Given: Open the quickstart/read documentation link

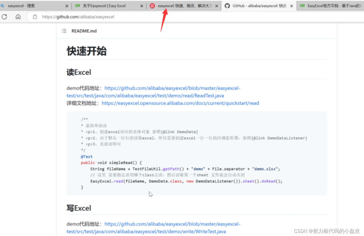Looking at the screenshot, I should point(180,103).
